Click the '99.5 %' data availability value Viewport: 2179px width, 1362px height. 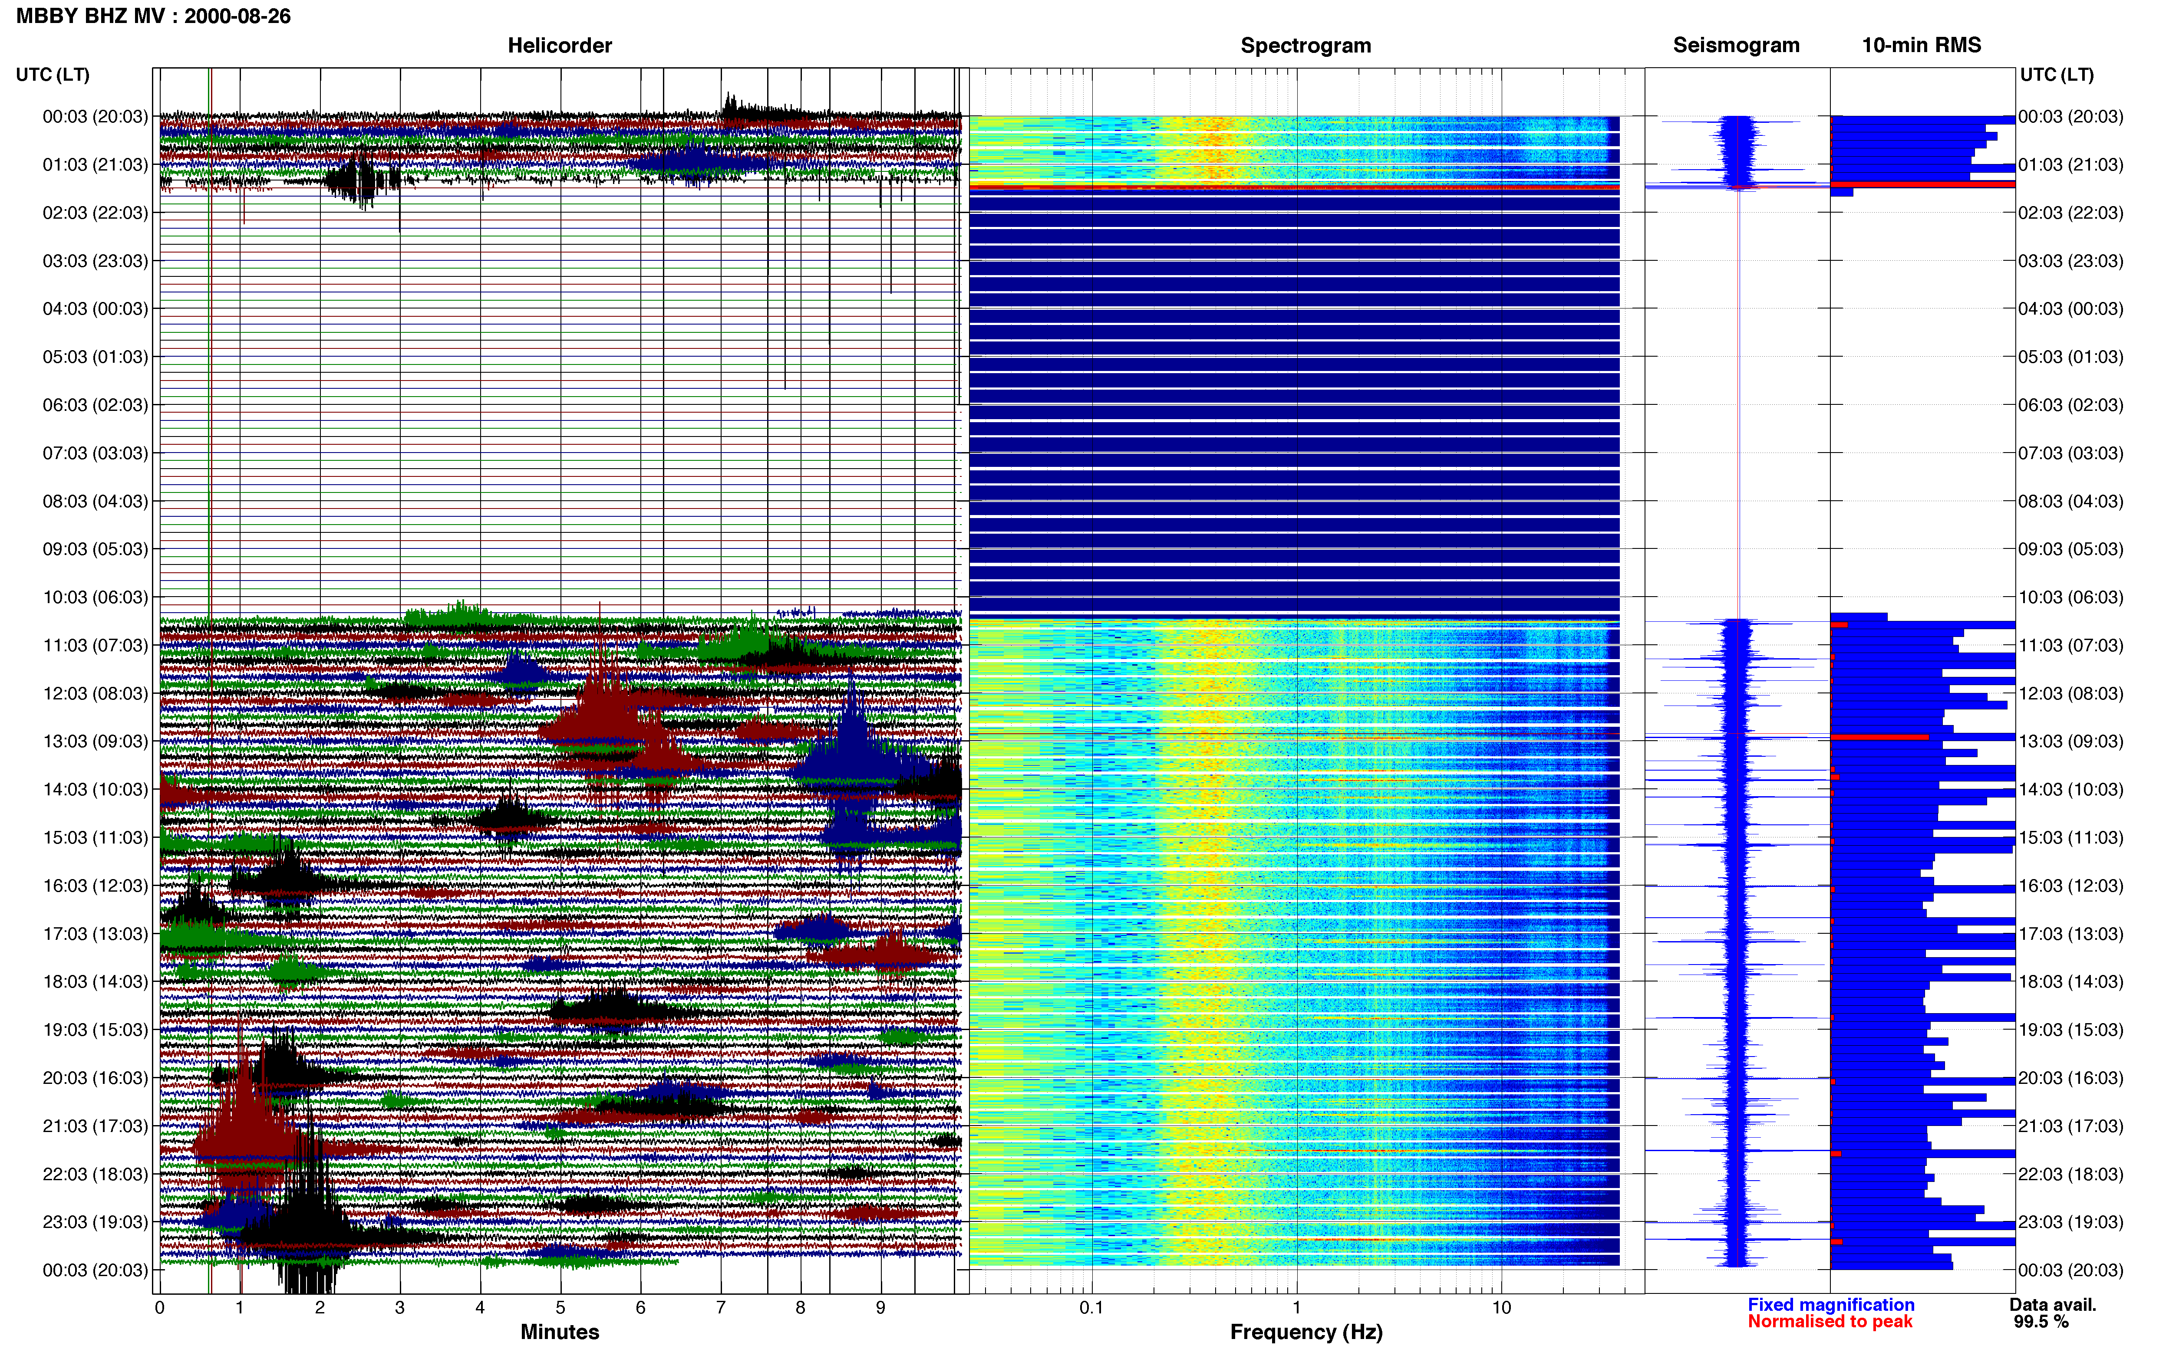2041,1322
